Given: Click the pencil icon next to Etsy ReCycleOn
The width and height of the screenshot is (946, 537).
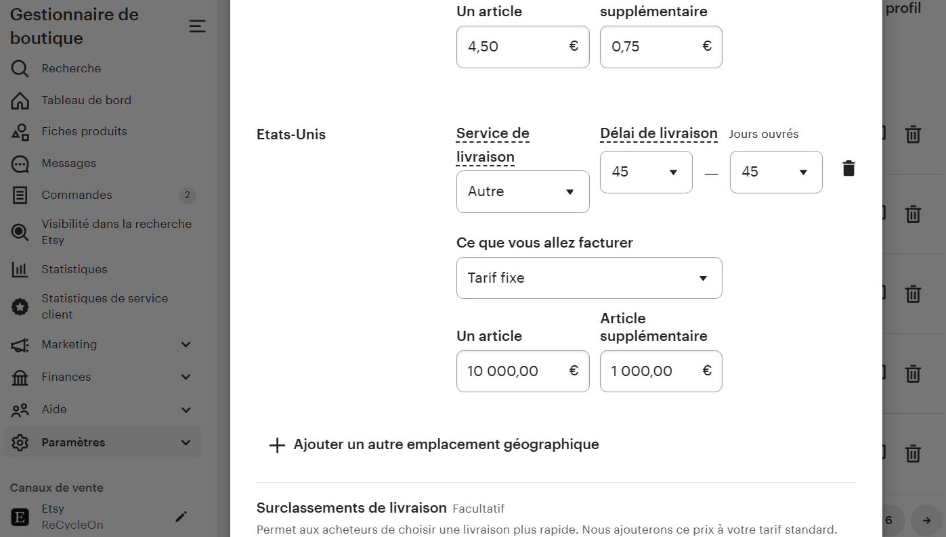Looking at the screenshot, I should coord(181,517).
